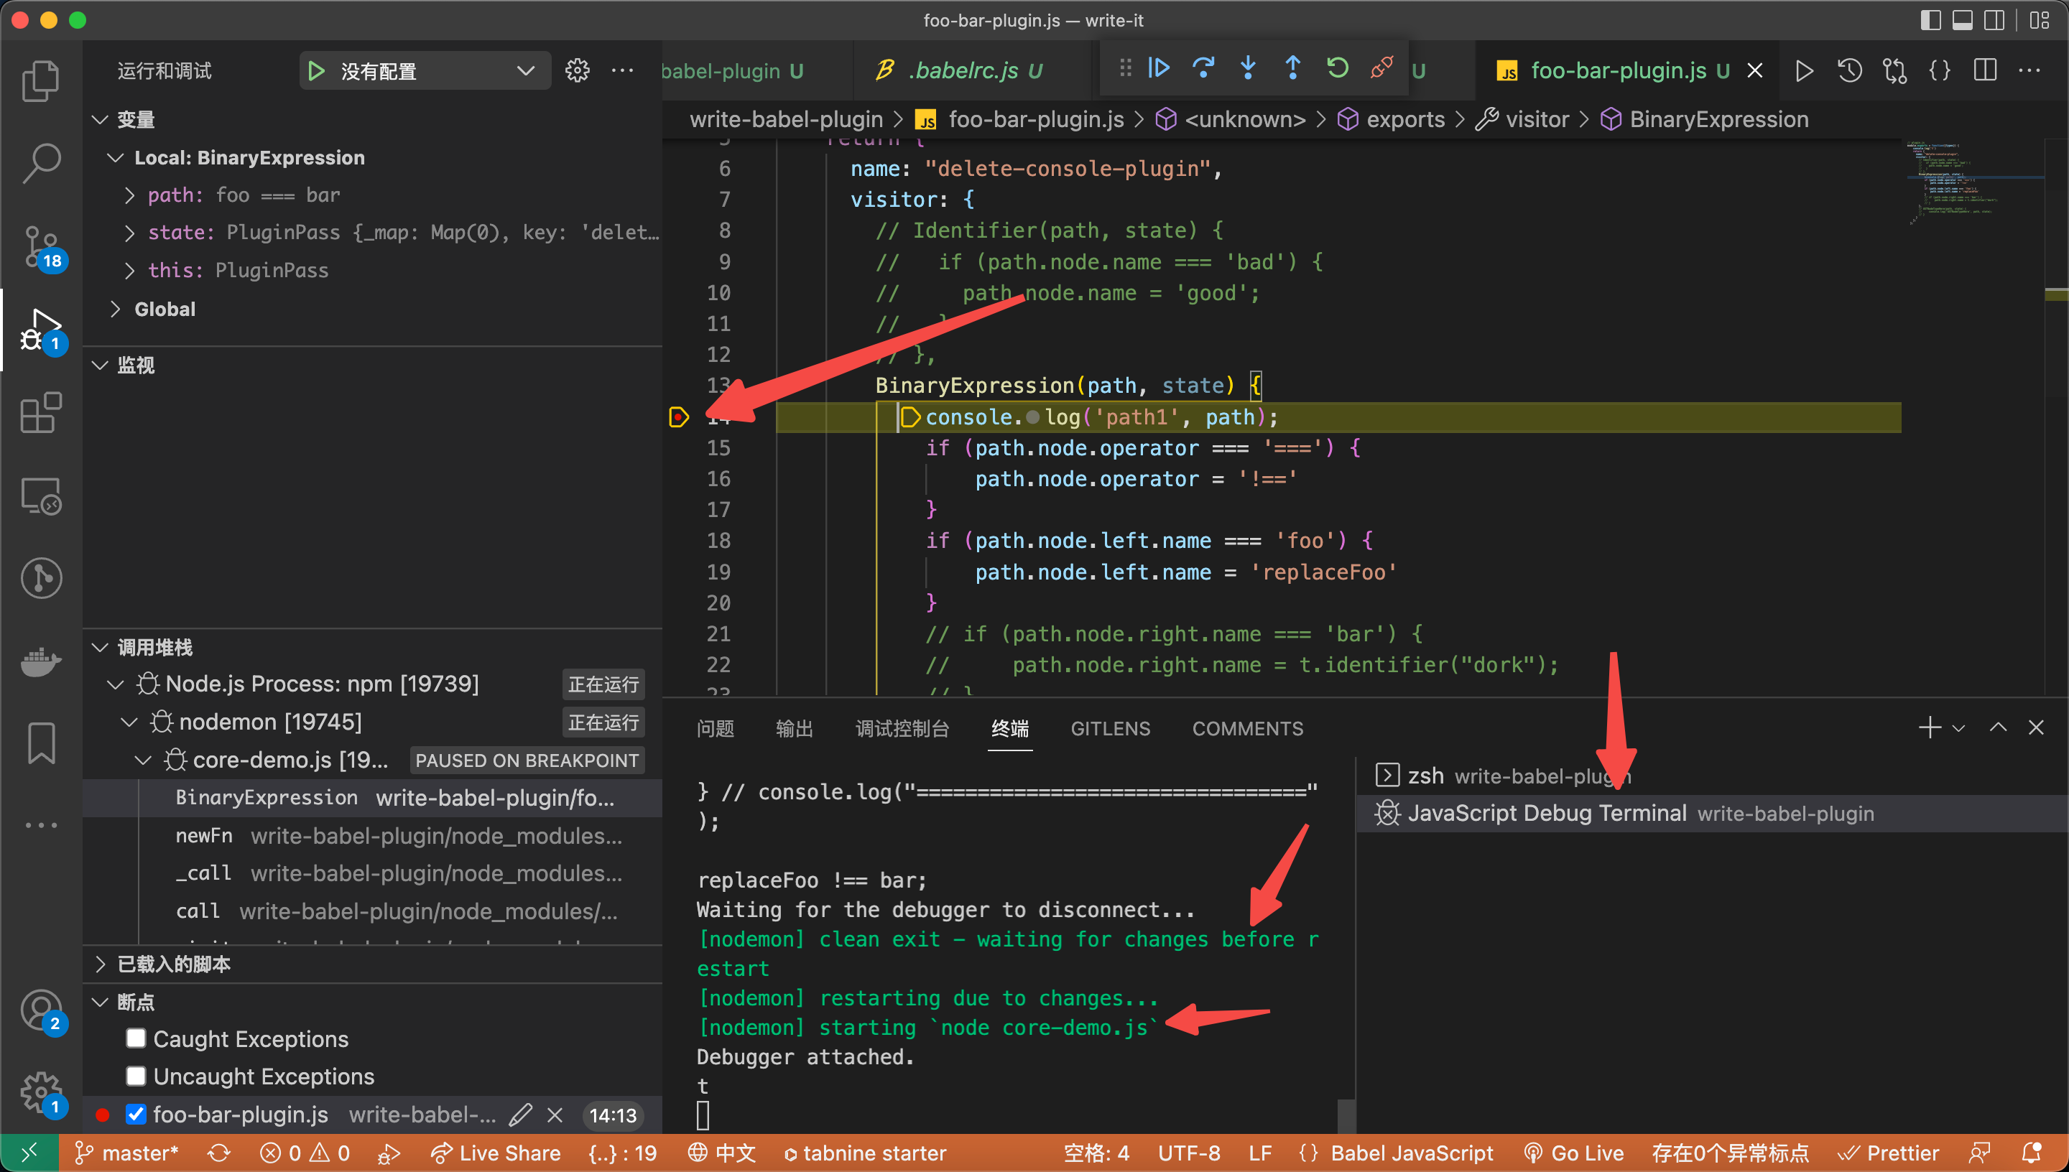Click the Step Over debug icon

(1203, 68)
